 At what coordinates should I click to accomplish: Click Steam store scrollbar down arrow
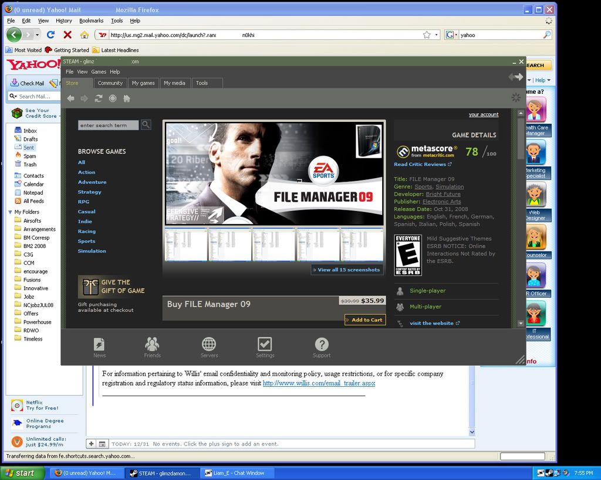521,324
